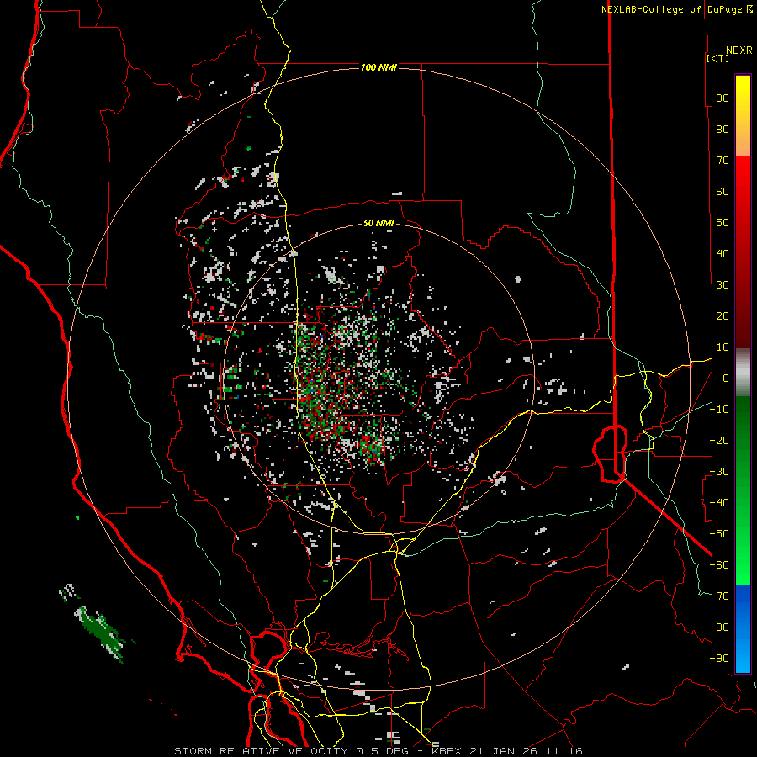Click the NEXLAB-College of DuPage title text
This screenshot has width=757, height=757.
671,9
